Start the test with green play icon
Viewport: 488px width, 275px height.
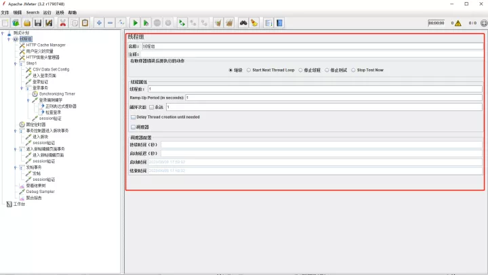click(135, 23)
